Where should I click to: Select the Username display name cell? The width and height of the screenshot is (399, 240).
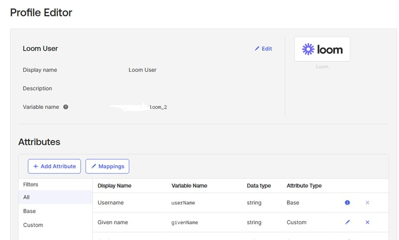[110, 202]
